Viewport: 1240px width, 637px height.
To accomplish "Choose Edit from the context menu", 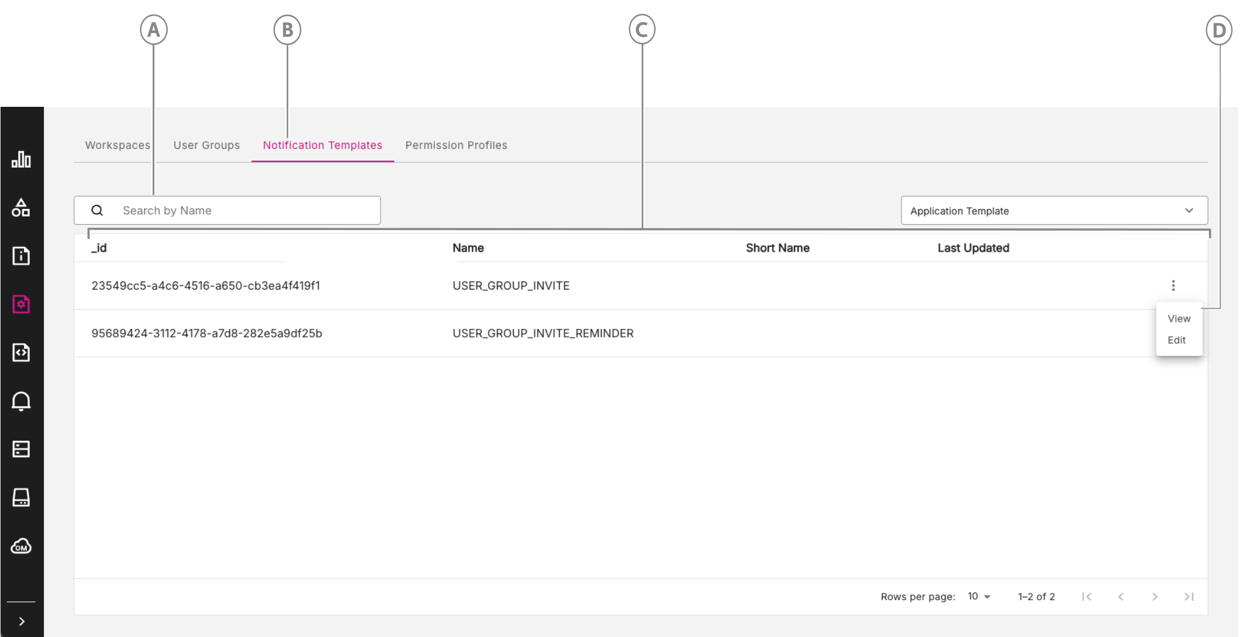I will [1176, 340].
